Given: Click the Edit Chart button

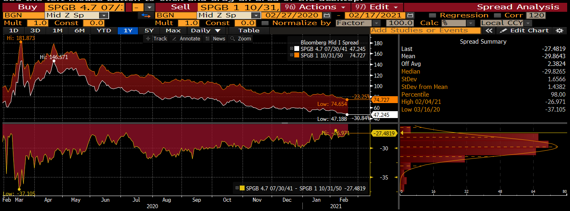Looking at the screenshot, I should coord(525,30).
